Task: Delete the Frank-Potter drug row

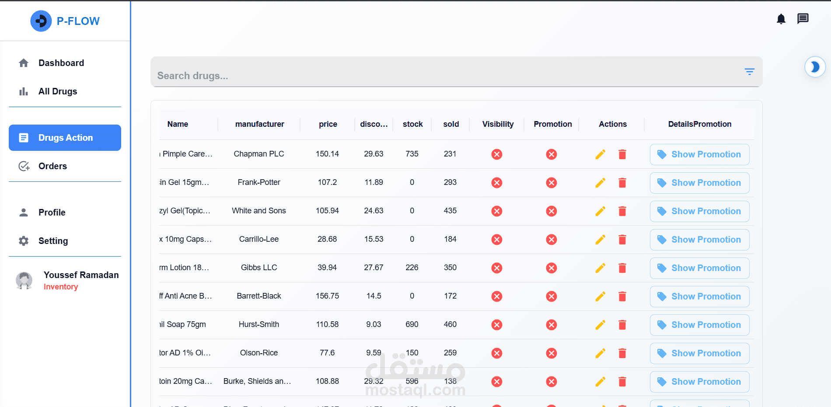Action: [x=622, y=183]
